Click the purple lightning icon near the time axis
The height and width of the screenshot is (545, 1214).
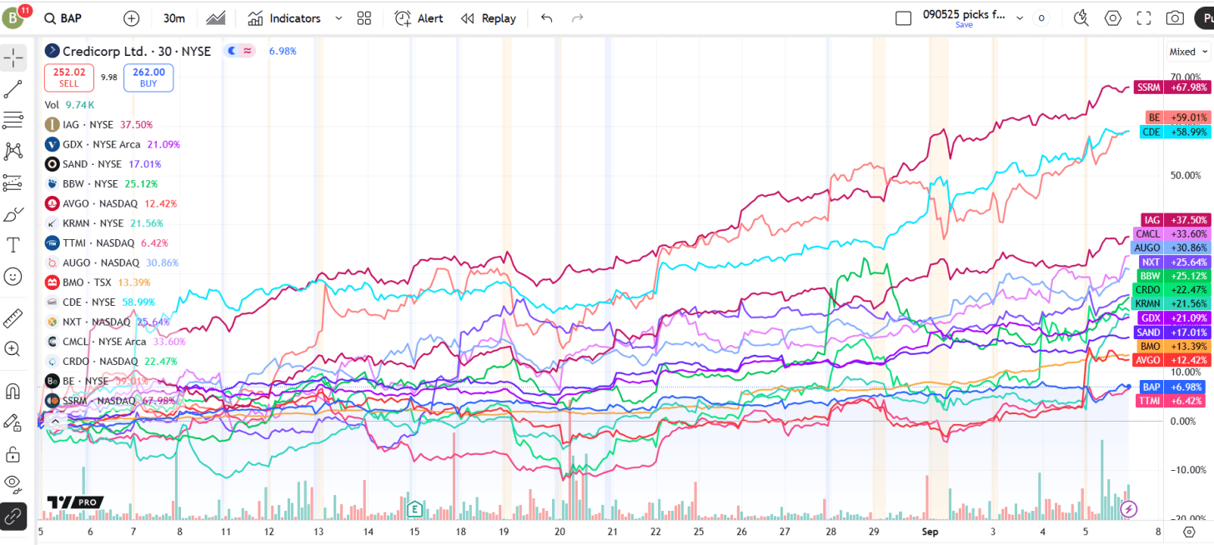pyautogui.click(x=1128, y=508)
